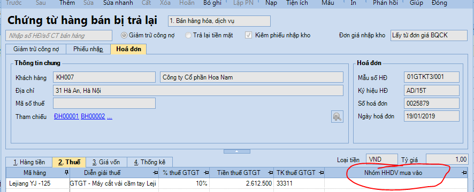Click the Ngày hoá đơn field 19/01/2019

pos(431,116)
